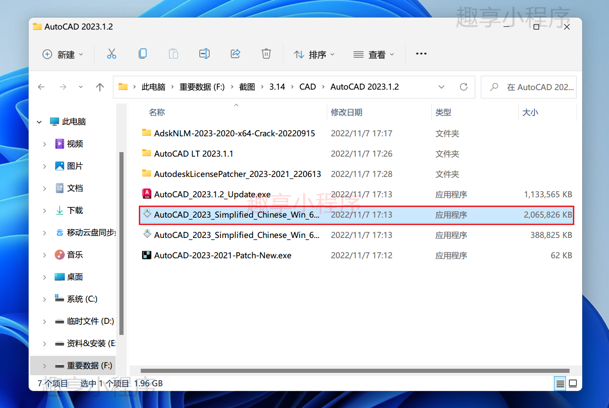Click the Copy icon in toolbar
The image size is (609, 408).
click(x=143, y=54)
